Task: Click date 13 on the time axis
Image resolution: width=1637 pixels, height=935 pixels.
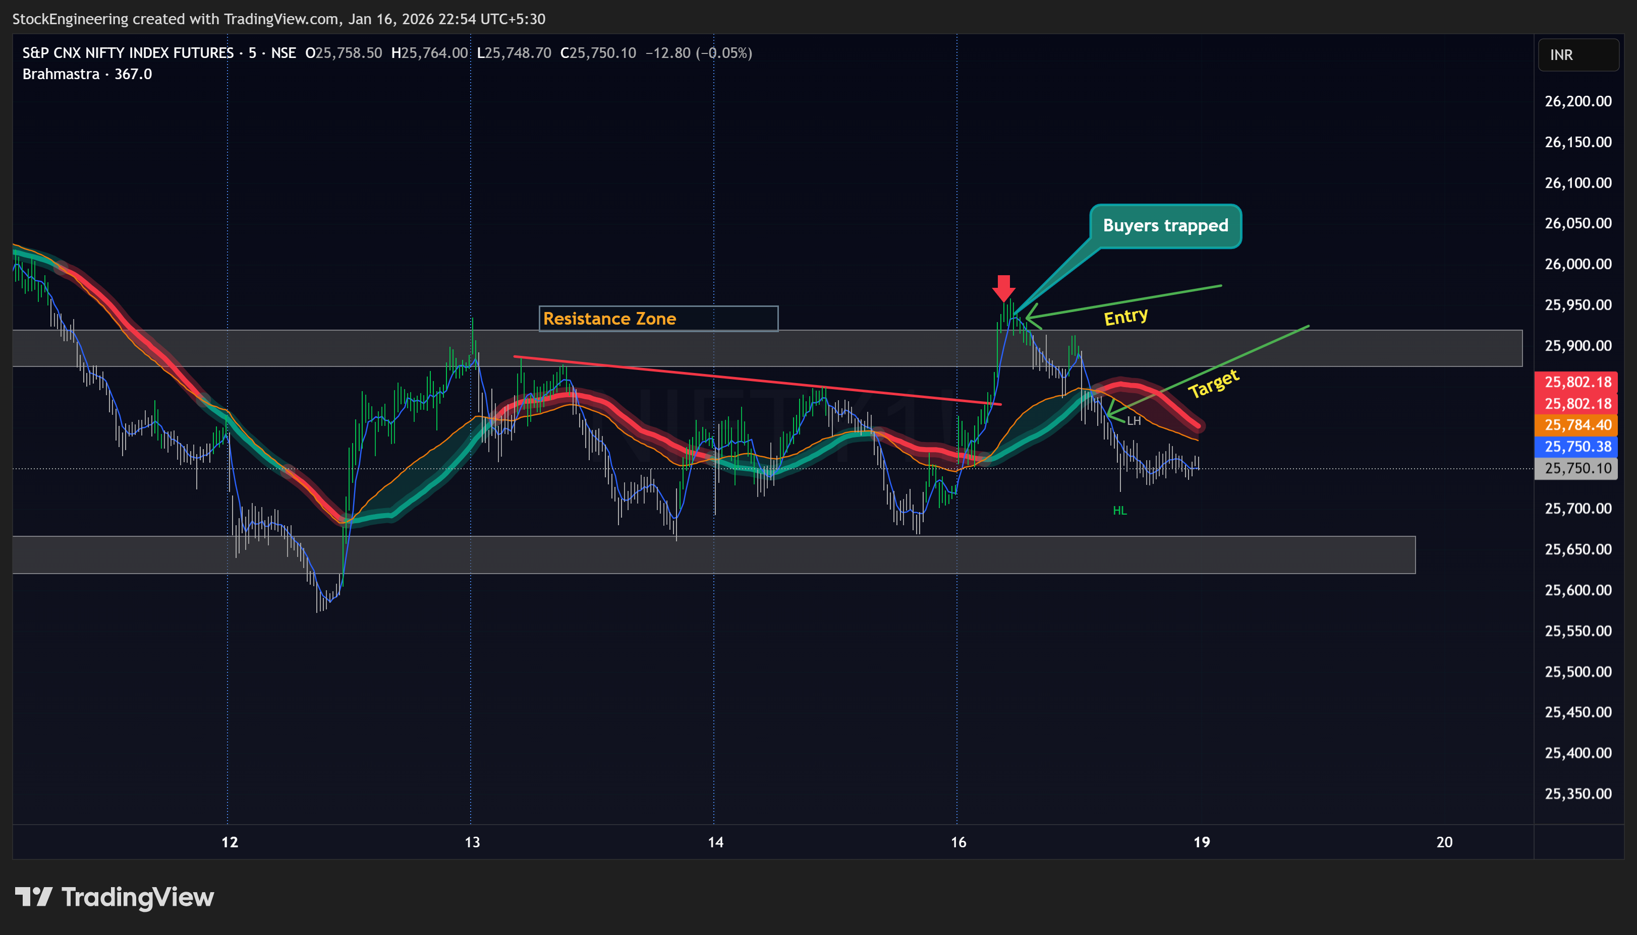Action: coord(472,843)
